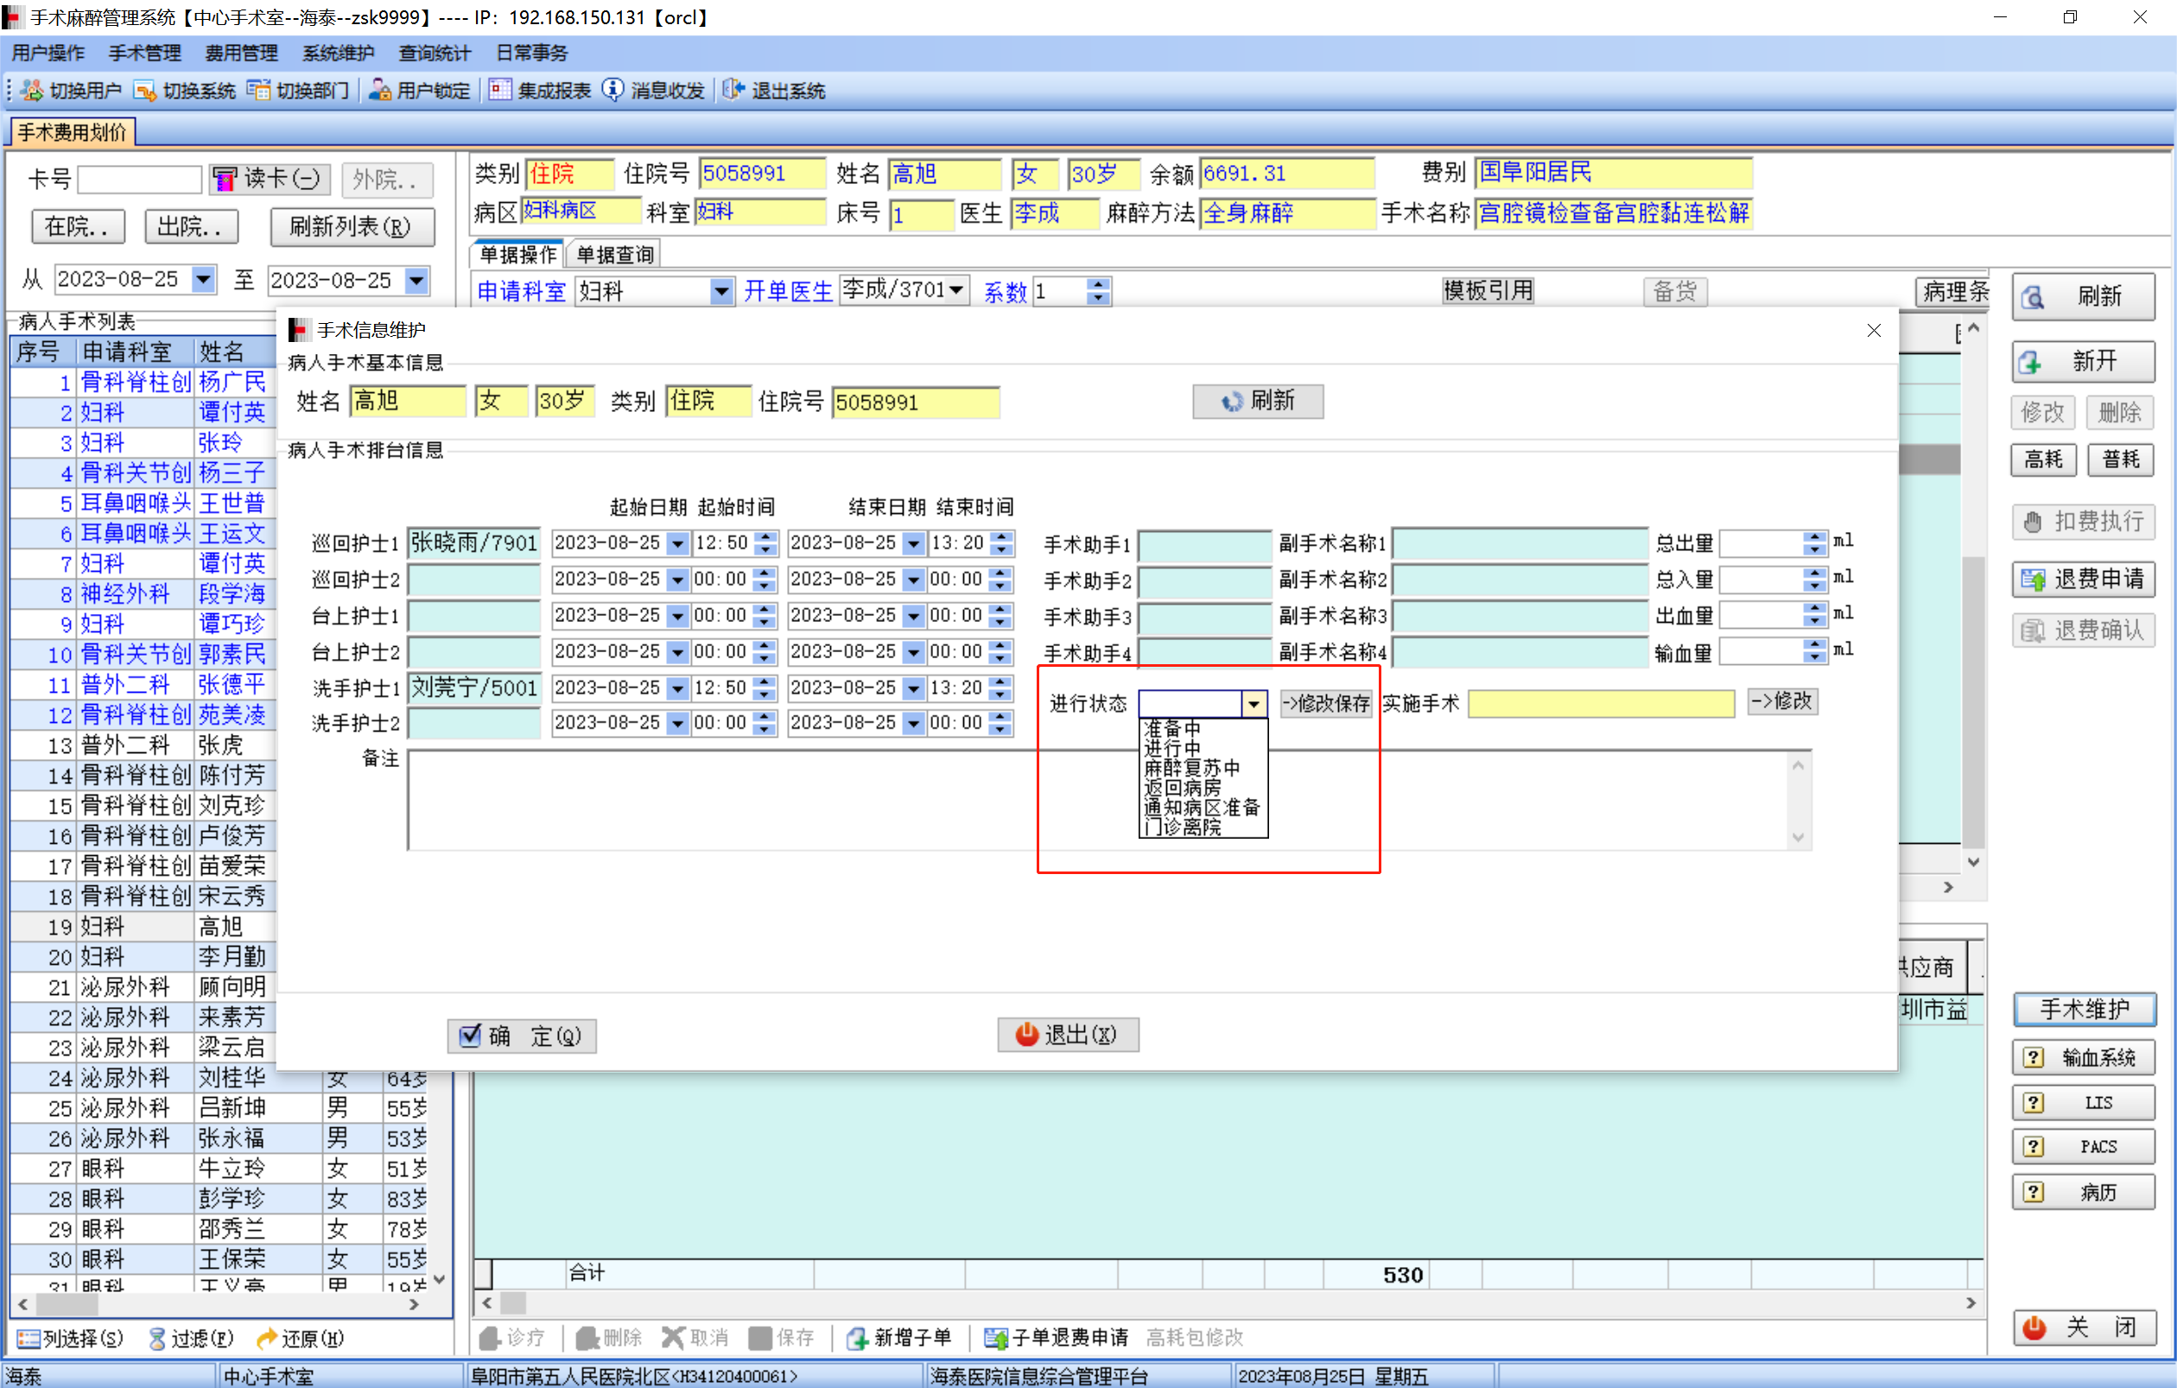Image resolution: width=2177 pixels, height=1388 pixels.
Task: Select 麻醉复苏中 from the status list
Action: tap(1191, 768)
